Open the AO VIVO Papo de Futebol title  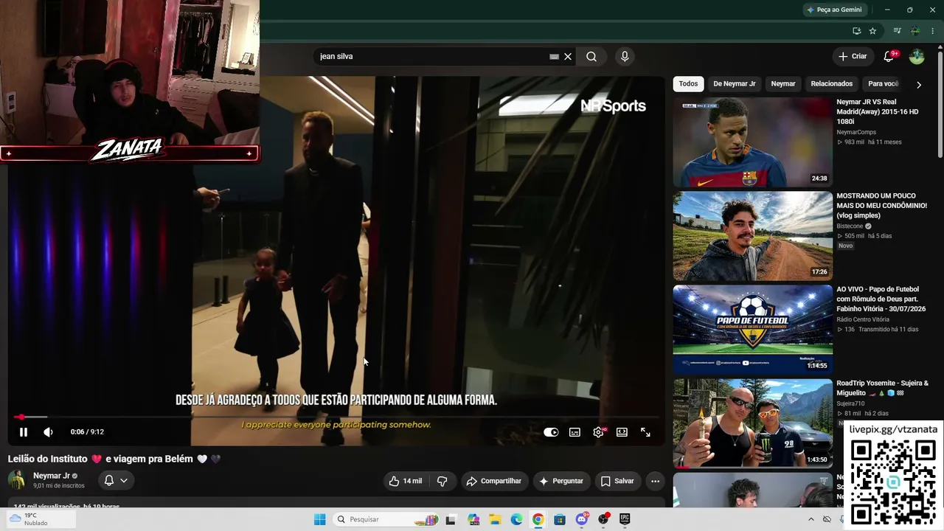tap(881, 299)
